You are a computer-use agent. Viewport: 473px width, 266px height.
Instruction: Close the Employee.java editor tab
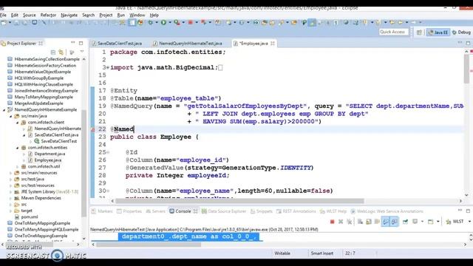273,44
